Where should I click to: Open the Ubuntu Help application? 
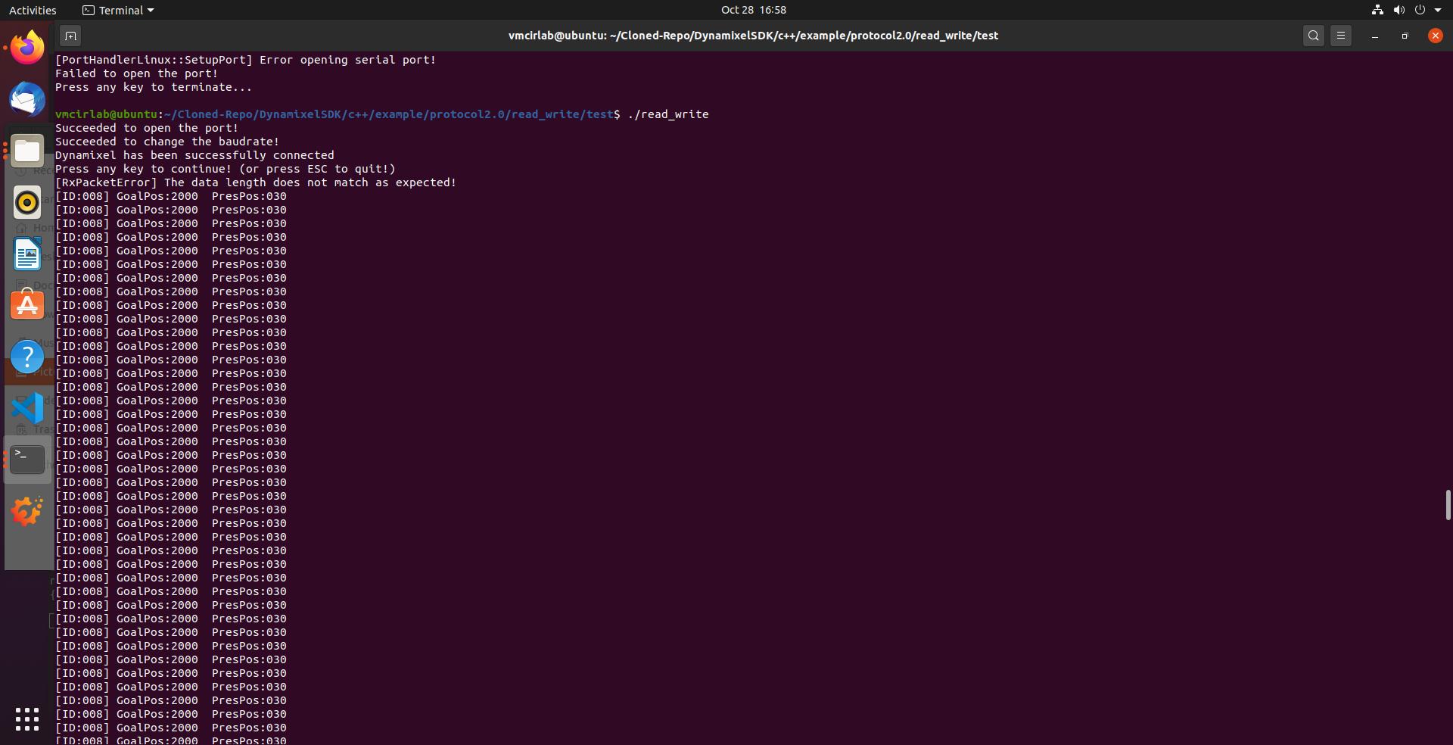click(27, 356)
